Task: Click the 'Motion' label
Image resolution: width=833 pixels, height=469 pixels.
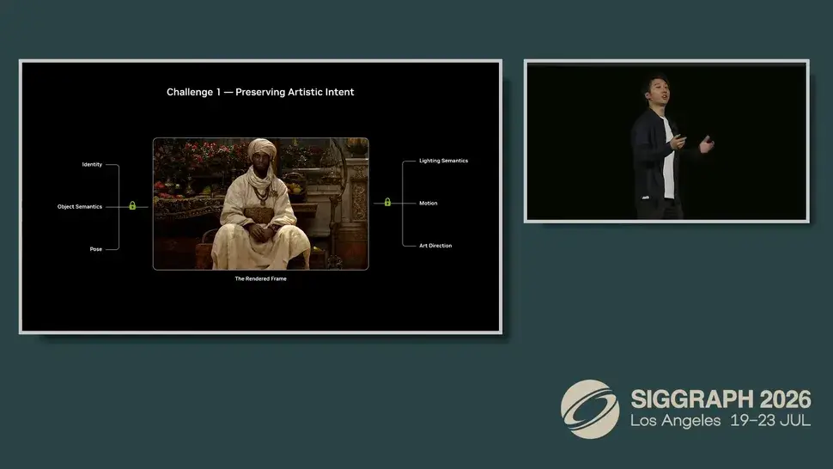Action: [429, 203]
